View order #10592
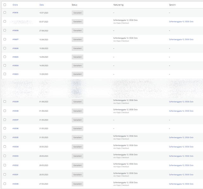This screenshot has width=203, height=189. click(x=16, y=166)
